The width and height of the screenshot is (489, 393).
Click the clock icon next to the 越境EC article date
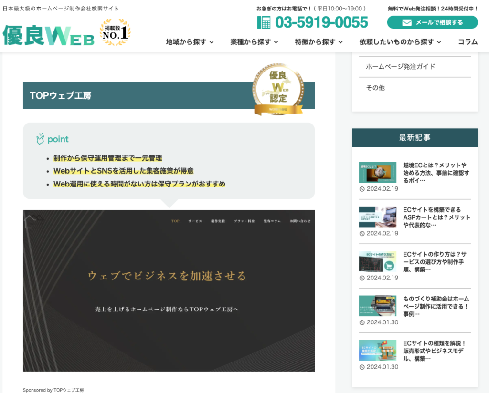tap(362, 189)
